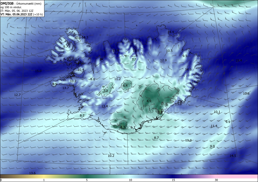Pick the 7.7 value label

(x=134, y=59)
